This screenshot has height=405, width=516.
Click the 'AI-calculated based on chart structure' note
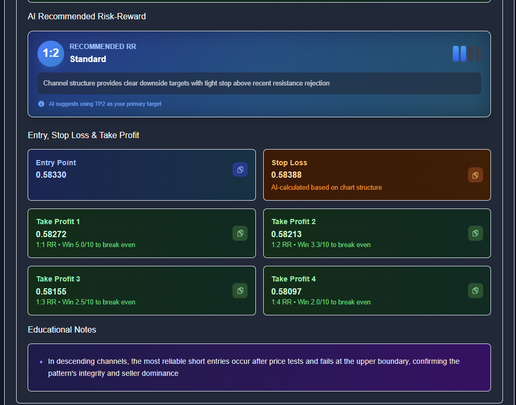[x=326, y=187]
